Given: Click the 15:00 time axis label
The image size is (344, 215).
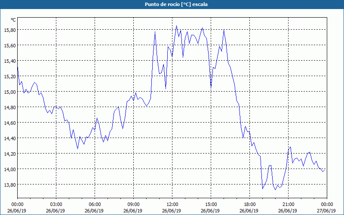Looking at the screenshot, I should pyautogui.click(x=211, y=205).
